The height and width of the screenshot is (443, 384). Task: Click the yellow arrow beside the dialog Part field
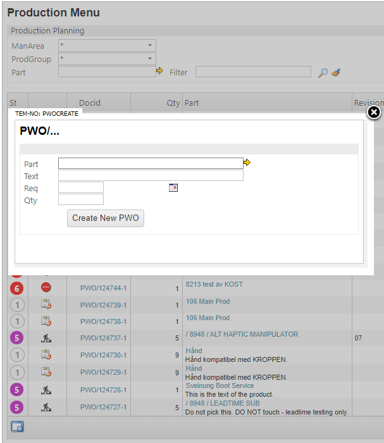click(x=247, y=163)
